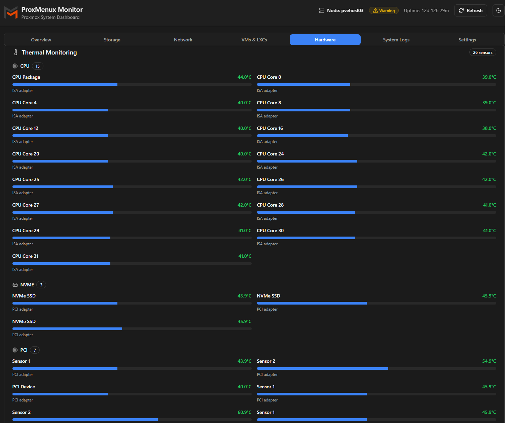Click the Warning status badge
The width and height of the screenshot is (505, 423).
384,10
